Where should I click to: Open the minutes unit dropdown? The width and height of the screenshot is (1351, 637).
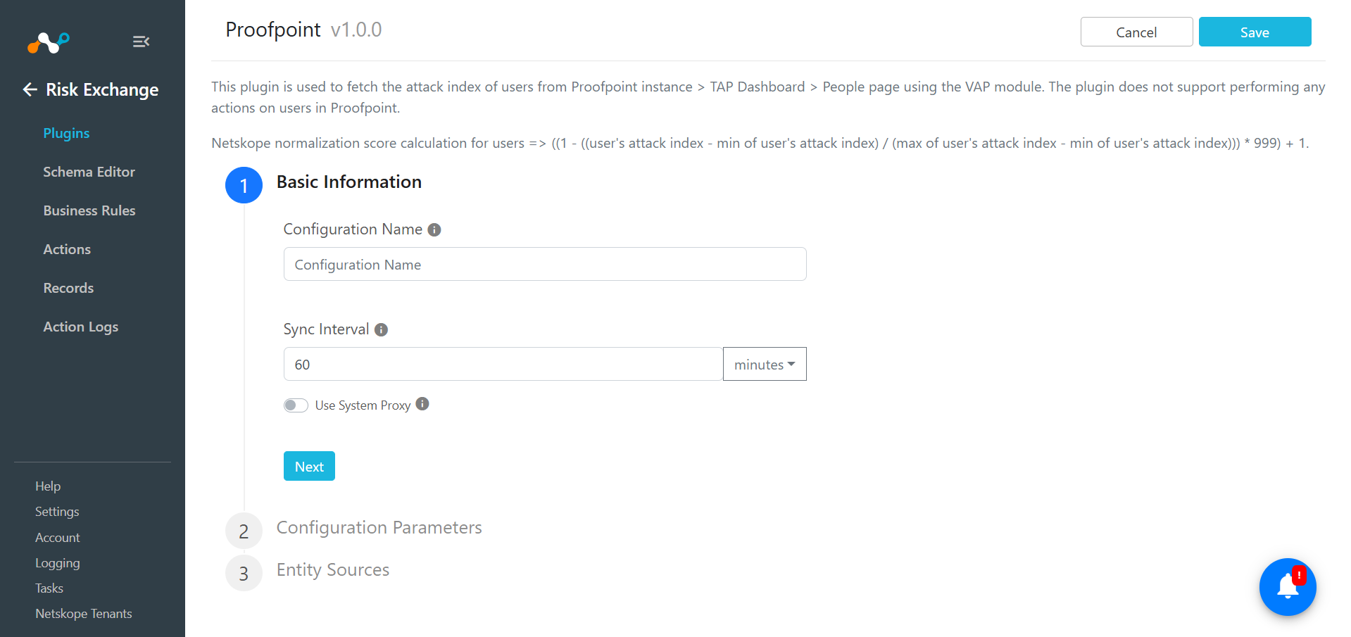[x=765, y=365]
